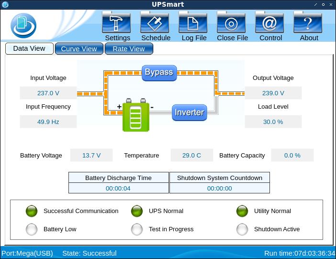Viewport: 336px width, 259px height.
Task: Click the Close File disc icon
Action: 232,23
